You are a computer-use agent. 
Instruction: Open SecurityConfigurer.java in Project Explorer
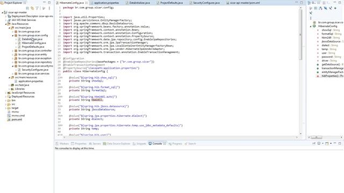click(x=35, y=70)
